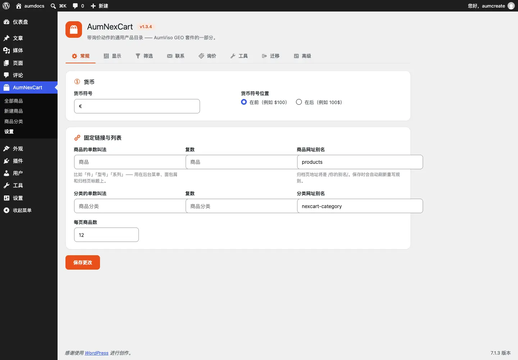Click the 分类的单数叫法 input field
The image size is (518, 360).
[x=130, y=206]
